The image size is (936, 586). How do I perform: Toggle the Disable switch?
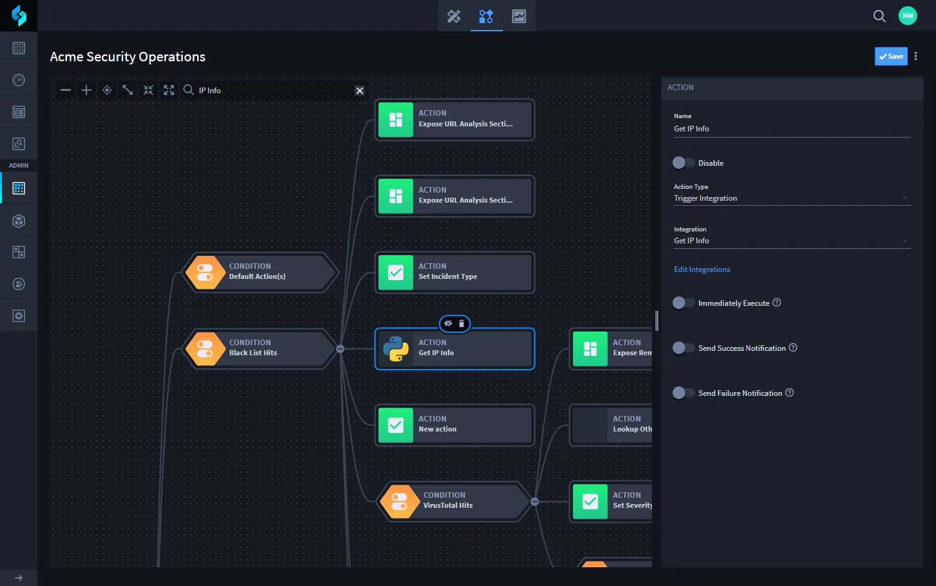pos(683,163)
